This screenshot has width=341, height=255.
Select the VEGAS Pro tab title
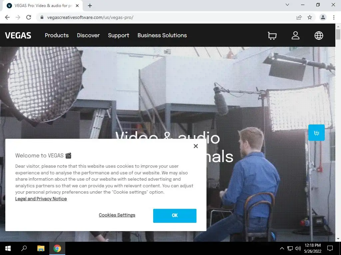[43, 6]
